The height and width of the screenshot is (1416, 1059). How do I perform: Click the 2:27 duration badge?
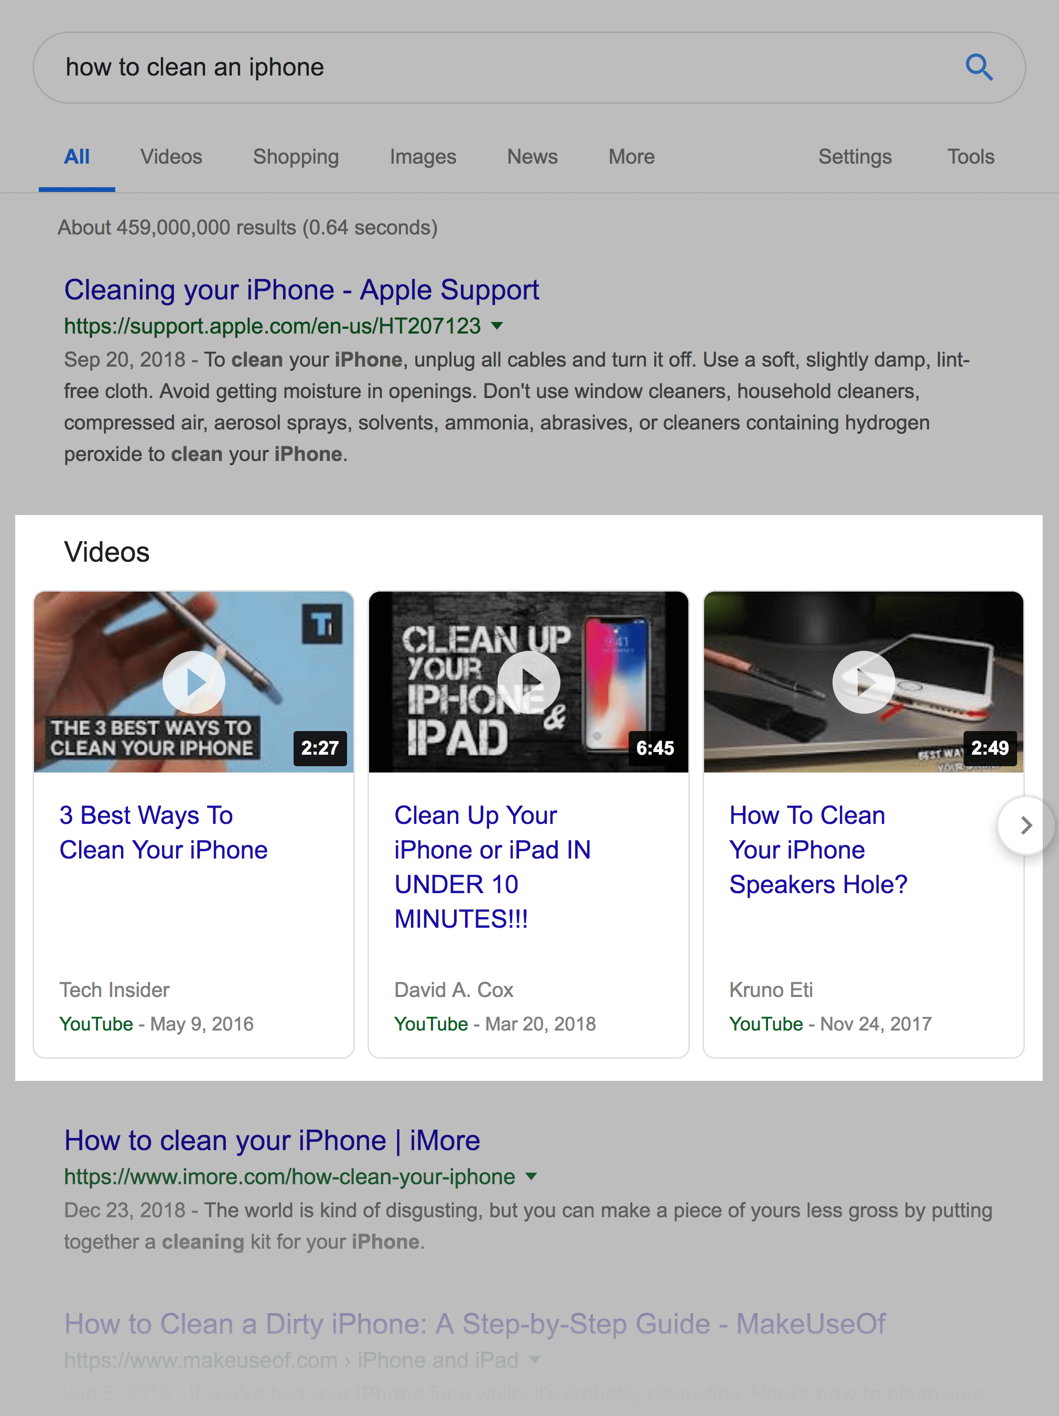point(320,748)
